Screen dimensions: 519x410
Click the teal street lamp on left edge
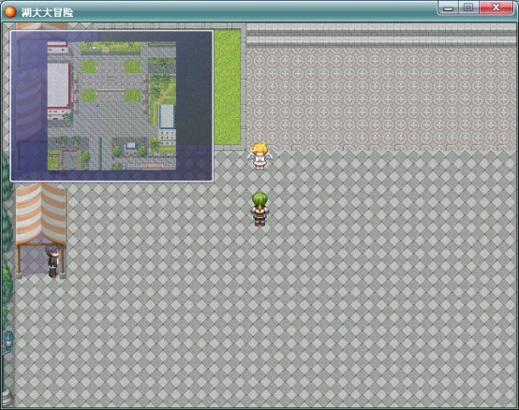pos(8,342)
